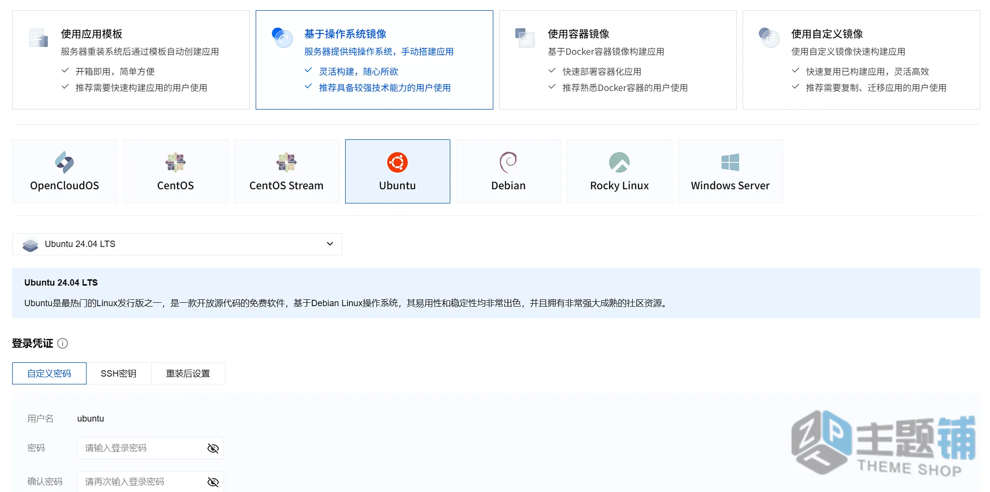Click the Windows Server logo icon
The image size is (990, 492).
730,162
